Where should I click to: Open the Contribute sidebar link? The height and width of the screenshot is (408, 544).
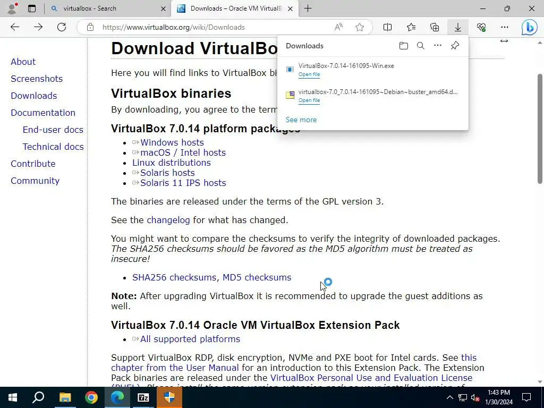click(x=33, y=164)
